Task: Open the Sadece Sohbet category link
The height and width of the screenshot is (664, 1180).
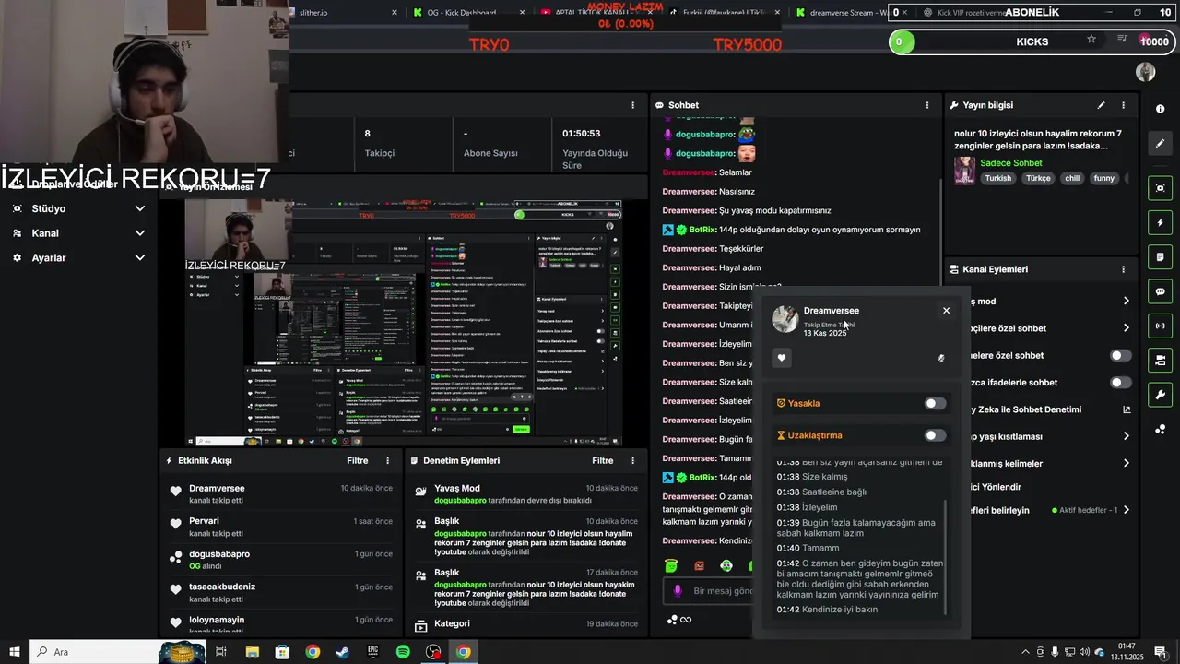Action: pyautogui.click(x=1010, y=163)
